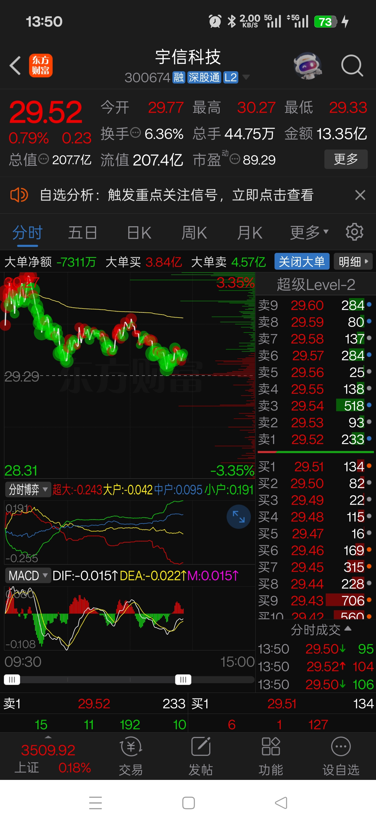Open 明细 large order details
Image resolution: width=376 pixels, height=826 pixels.
(353, 262)
